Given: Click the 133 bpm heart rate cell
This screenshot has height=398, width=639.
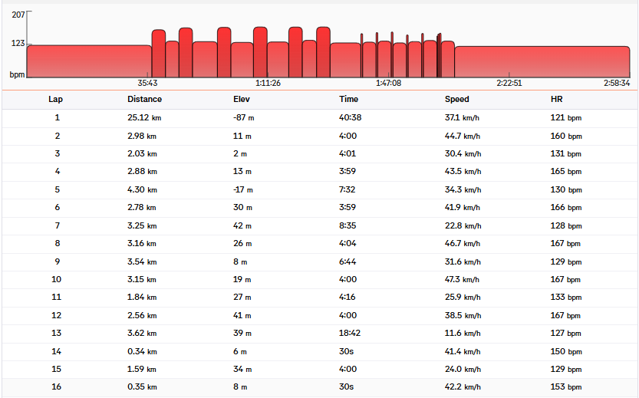Looking at the screenshot, I should tap(566, 298).
